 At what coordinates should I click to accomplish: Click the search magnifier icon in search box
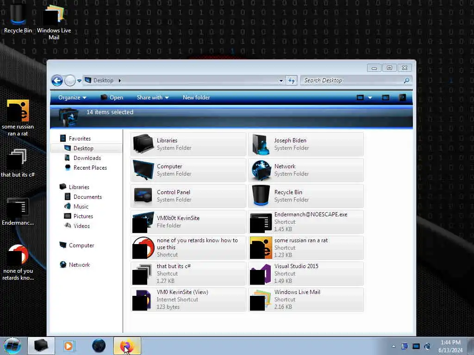pos(406,80)
